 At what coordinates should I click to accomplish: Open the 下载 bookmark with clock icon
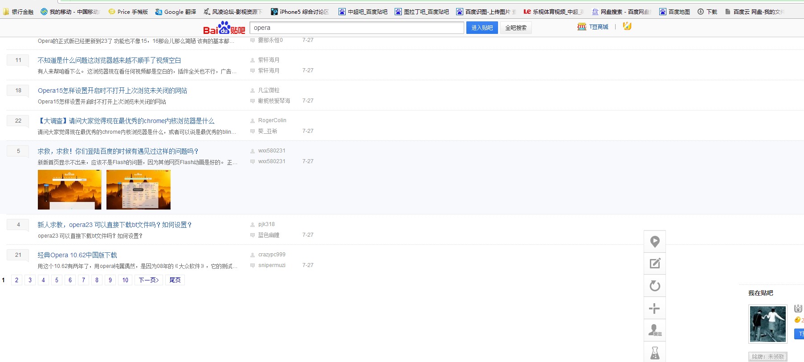point(707,12)
